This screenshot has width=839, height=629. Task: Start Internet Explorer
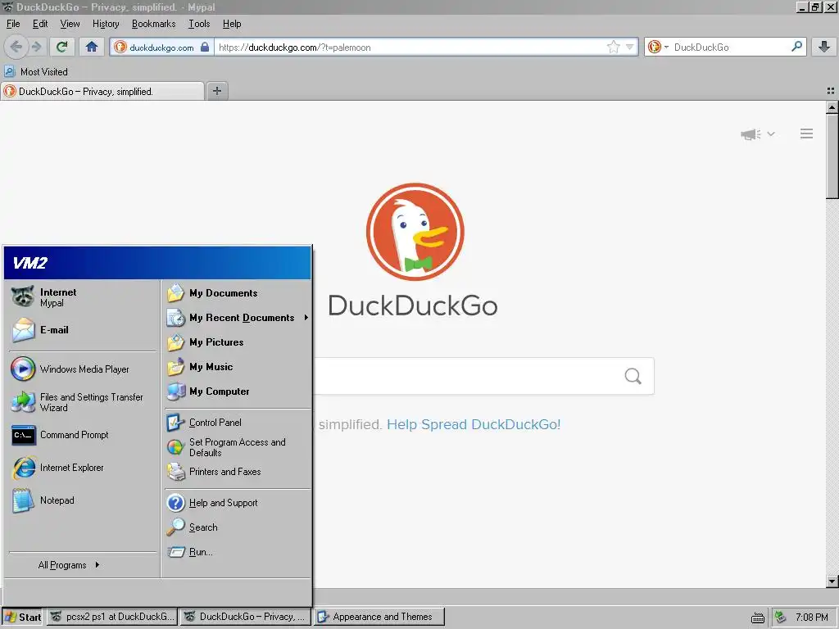click(x=82, y=468)
